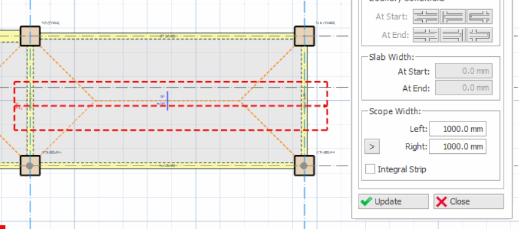Select the top-right column in the plan
Viewport: 519px width, 229px height.
pyautogui.click(x=304, y=36)
